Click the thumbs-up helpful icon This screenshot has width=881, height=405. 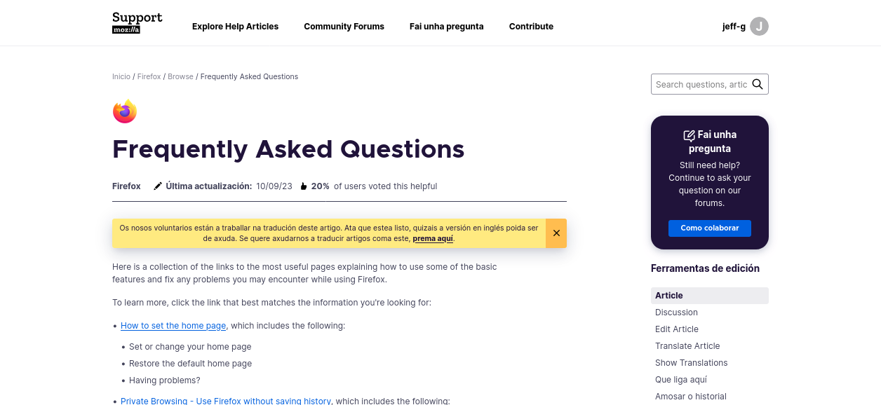click(304, 186)
